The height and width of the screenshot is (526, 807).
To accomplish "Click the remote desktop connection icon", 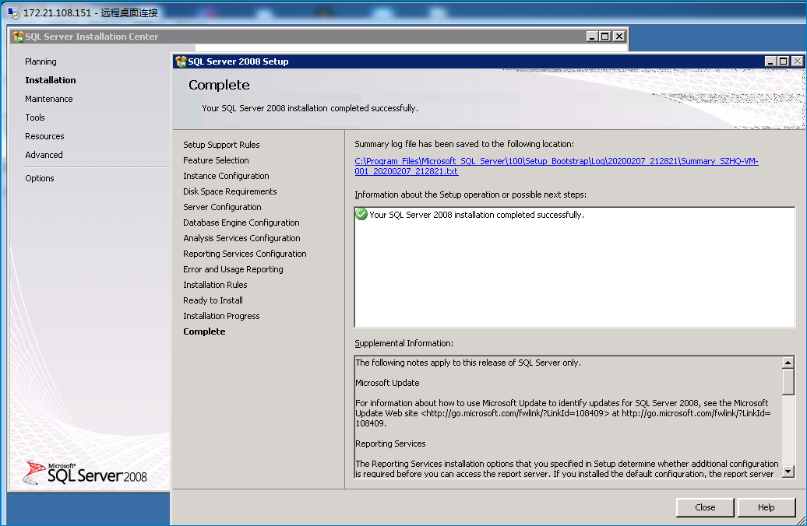I will [14, 13].
